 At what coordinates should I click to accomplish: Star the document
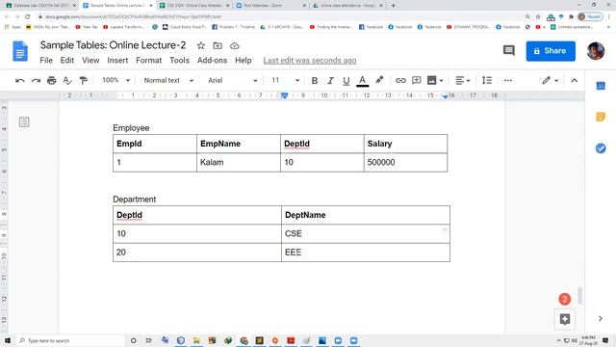[x=201, y=45]
